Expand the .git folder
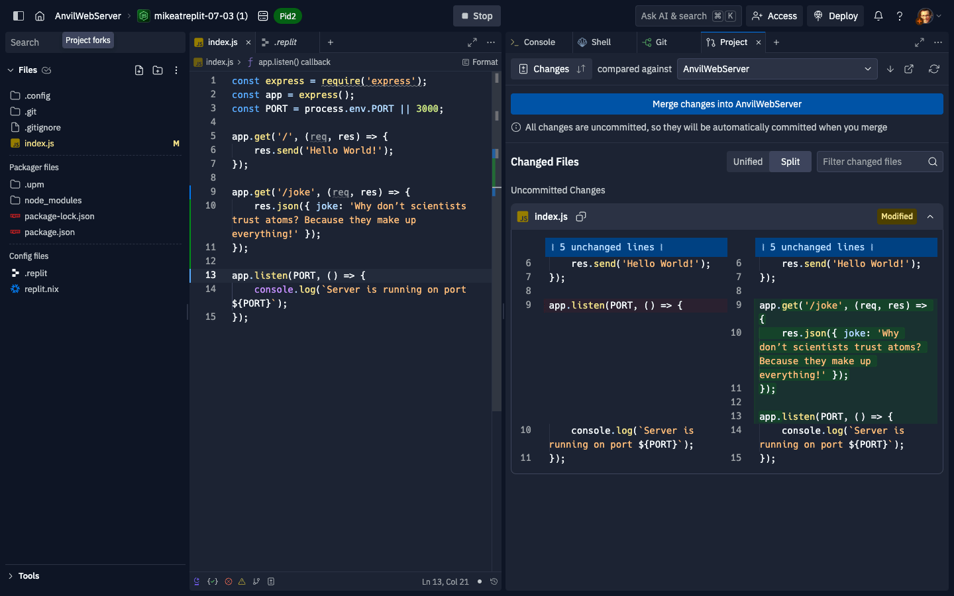The width and height of the screenshot is (954, 596). coord(95,111)
